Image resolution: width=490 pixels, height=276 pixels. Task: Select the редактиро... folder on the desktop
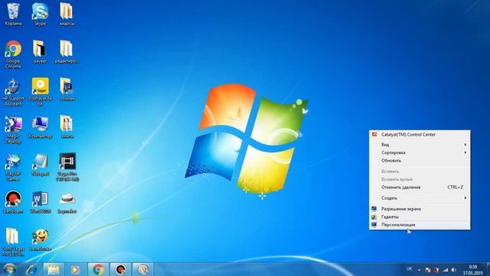coord(67,51)
